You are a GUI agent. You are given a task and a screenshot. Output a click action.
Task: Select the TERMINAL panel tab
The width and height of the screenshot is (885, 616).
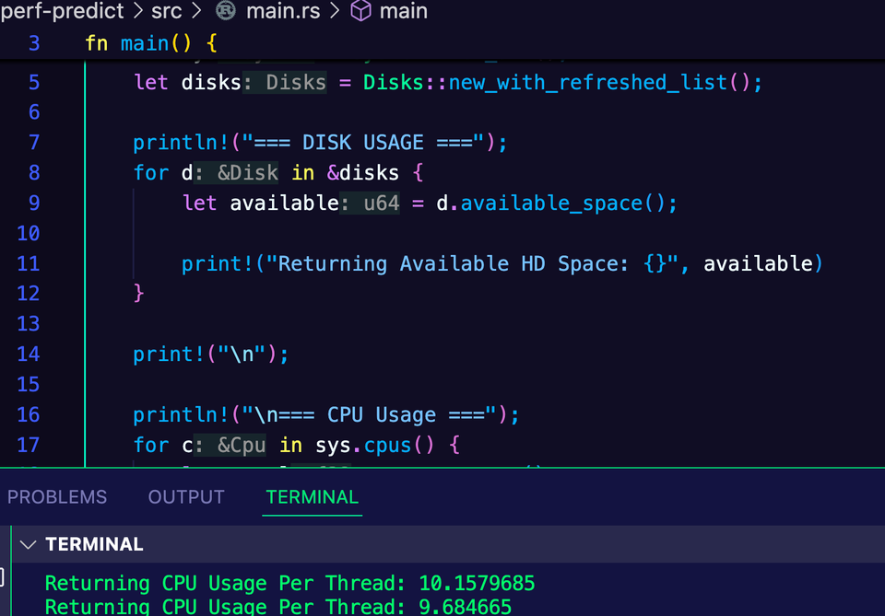tap(312, 497)
